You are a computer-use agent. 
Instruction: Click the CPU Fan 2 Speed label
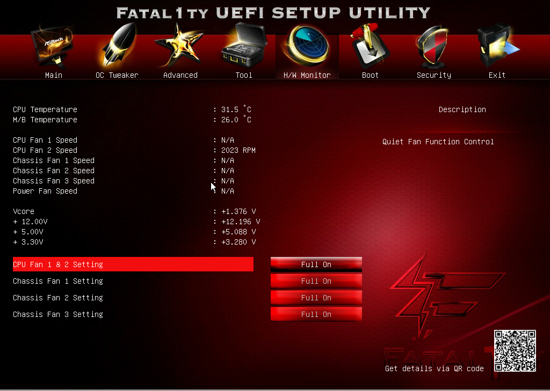click(45, 150)
